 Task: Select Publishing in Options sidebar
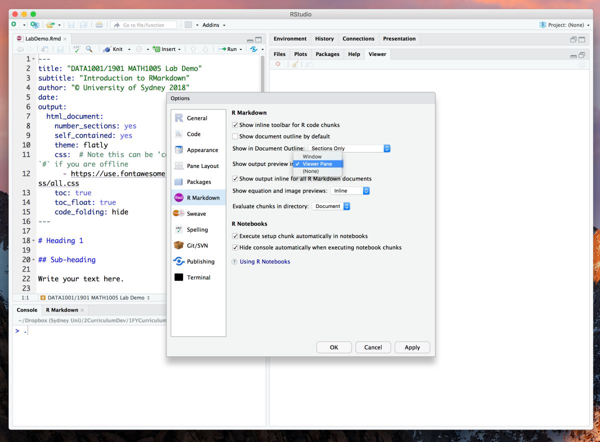pos(198,261)
